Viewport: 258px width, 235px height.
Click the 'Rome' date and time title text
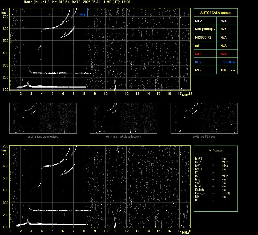click(77, 2)
